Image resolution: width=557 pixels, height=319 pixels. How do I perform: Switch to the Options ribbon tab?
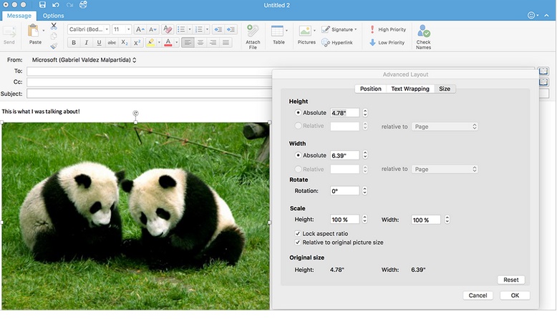(x=53, y=16)
